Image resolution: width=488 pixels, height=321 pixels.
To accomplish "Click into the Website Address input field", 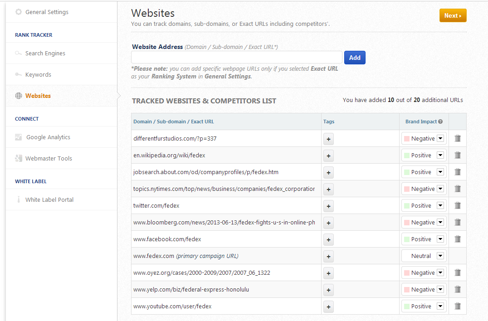I will (x=237, y=58).
